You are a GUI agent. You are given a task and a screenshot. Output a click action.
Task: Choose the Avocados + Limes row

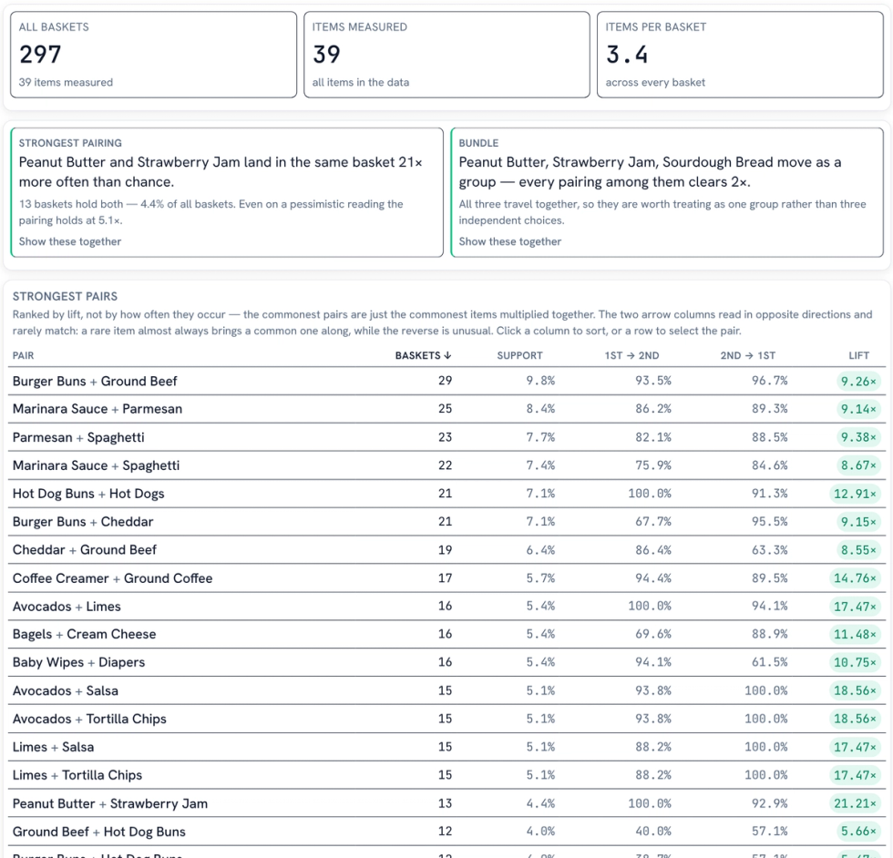[x=446, y=607]
